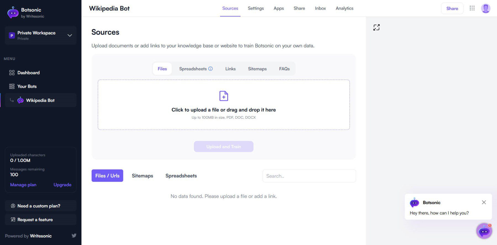Switch to the Links source tab
The width and height of the screenshot is (497, 245).
tap(230, 69)
